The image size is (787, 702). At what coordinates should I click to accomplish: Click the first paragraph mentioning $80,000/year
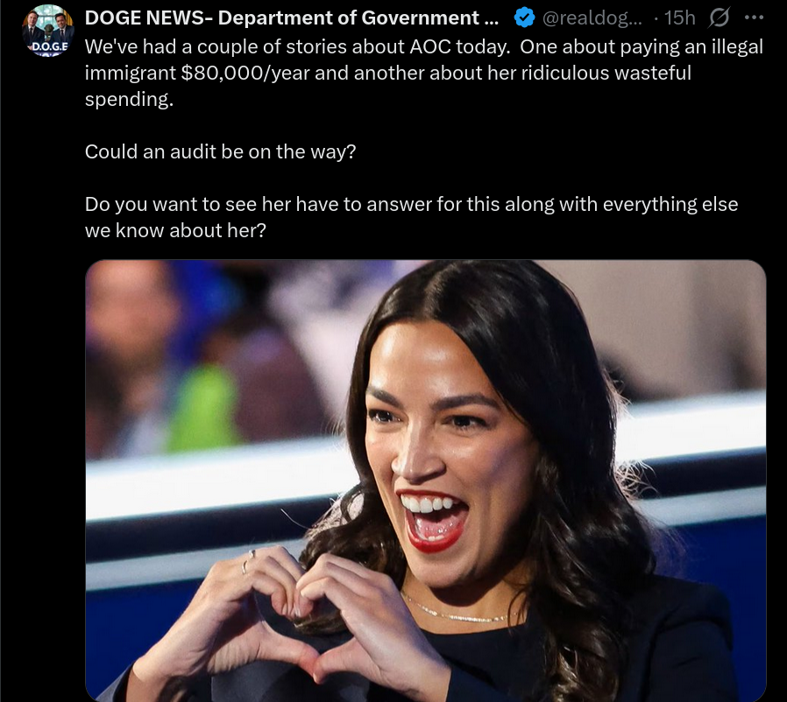point(424,73)
